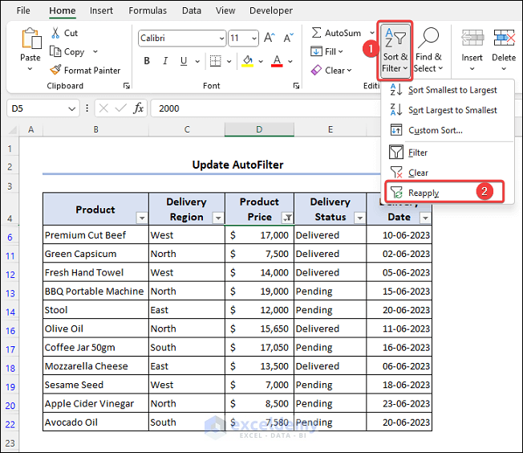Click Custom Sort in the menu
This screenshot has height=453, width=523.
tap(435, 130)
